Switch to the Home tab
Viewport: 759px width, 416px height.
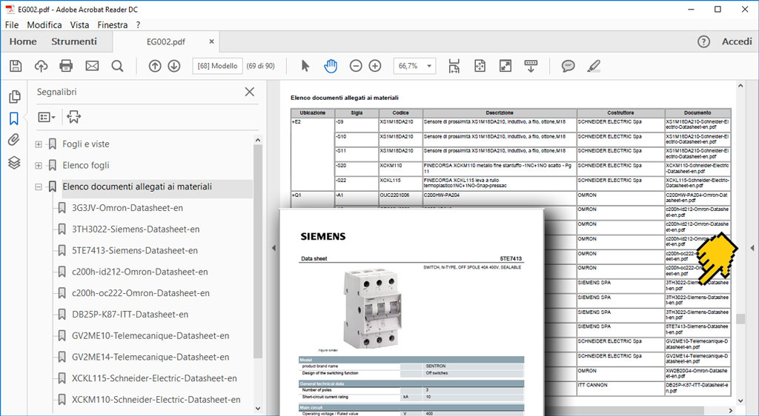point(23,41)
